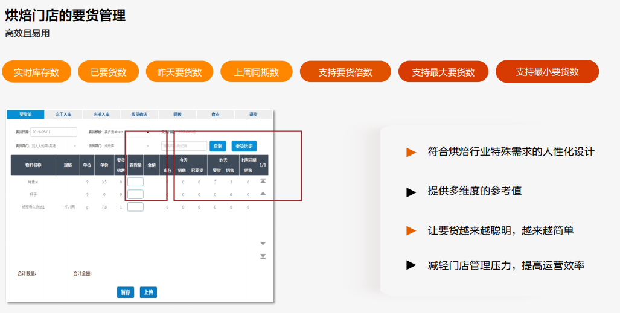Click orange arrow bullet beside 让要货越来越聪明
The width and height of the screenshot is (620, 313).
(411, 230)
